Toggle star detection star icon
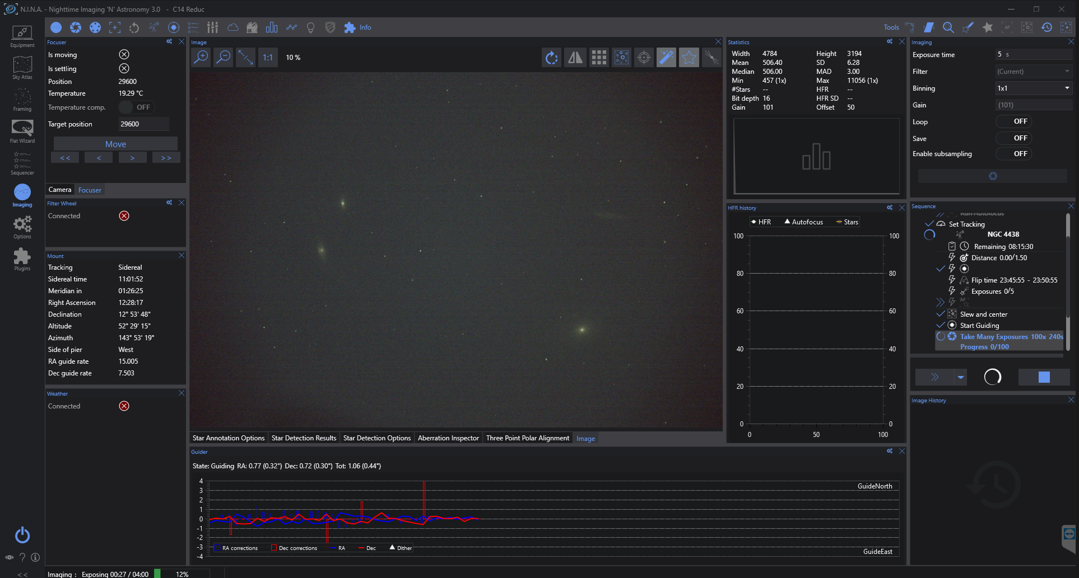1079x578 pixels. [689, 57]
